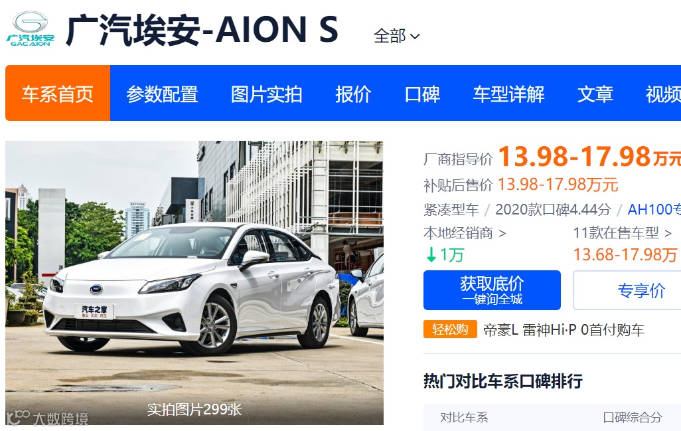This screenshot has height=431, width=681.
Task: Click the 2020款口碑4.44分 rating link
Action: (554, 209)
